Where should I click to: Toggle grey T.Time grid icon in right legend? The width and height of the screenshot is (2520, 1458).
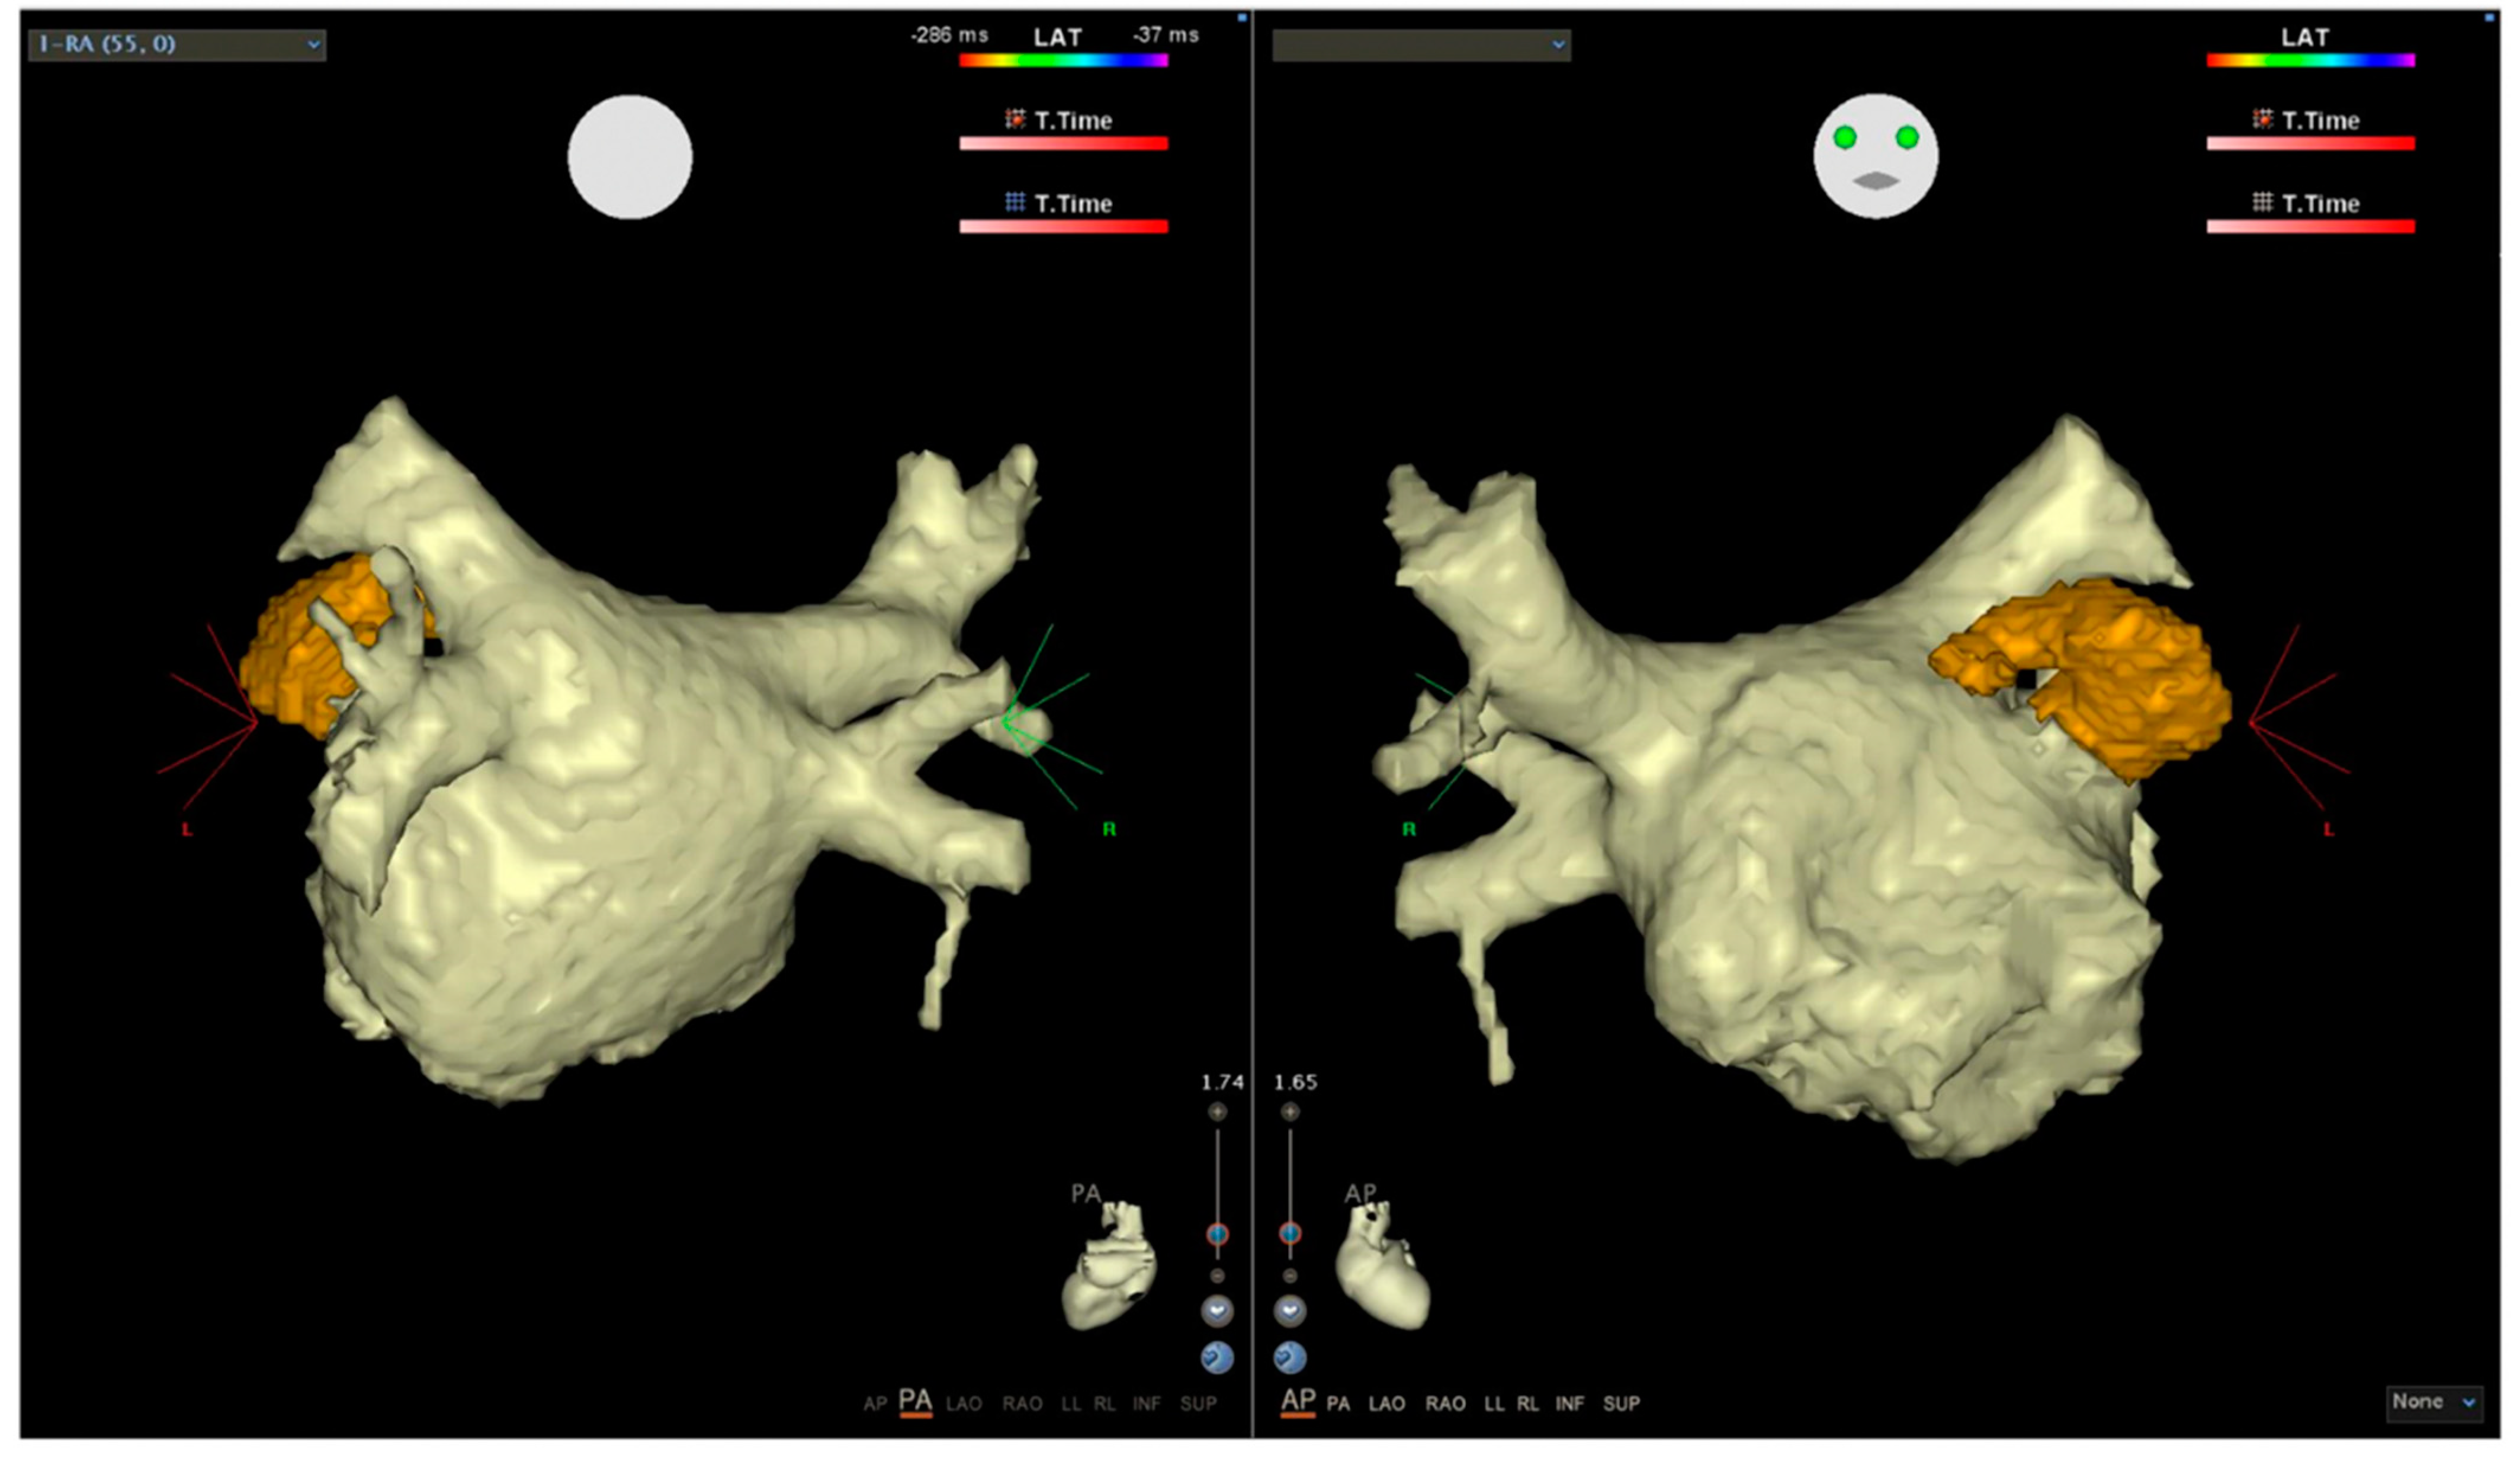click(x=2262, y=203)
